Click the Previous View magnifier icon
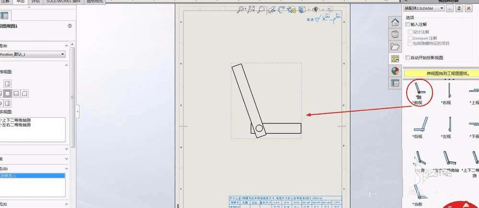This screenshot has width=479, height=208. (x=261, y=10)
